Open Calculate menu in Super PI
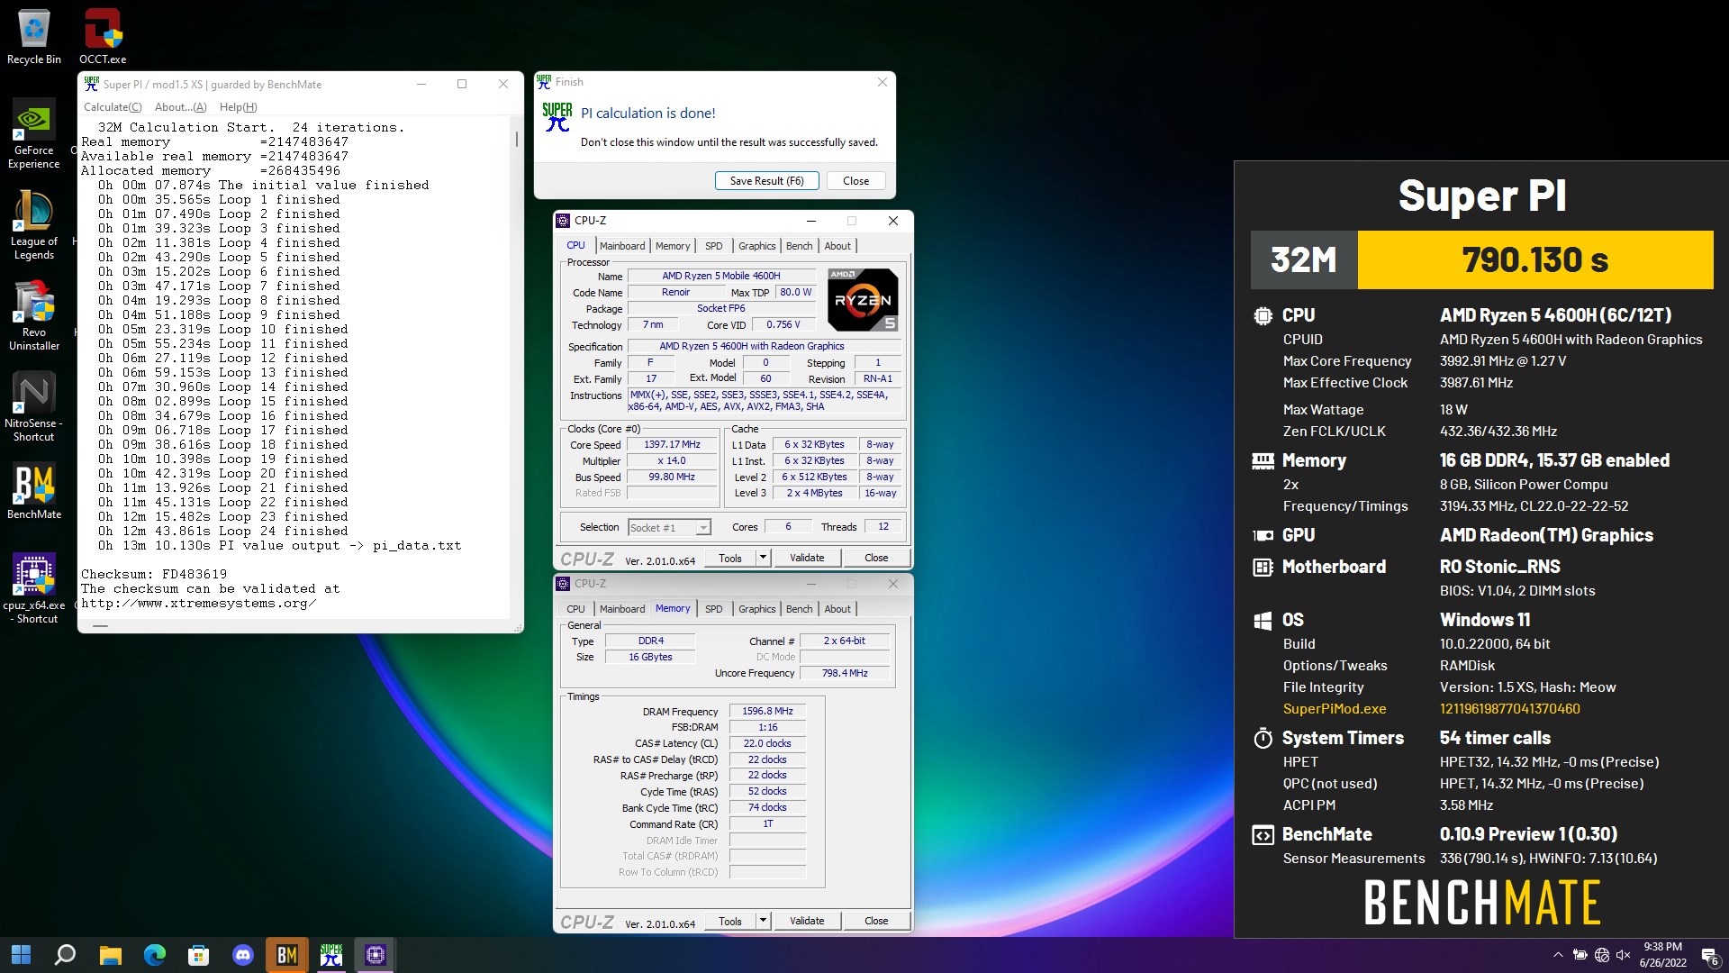 coord(113,106)
